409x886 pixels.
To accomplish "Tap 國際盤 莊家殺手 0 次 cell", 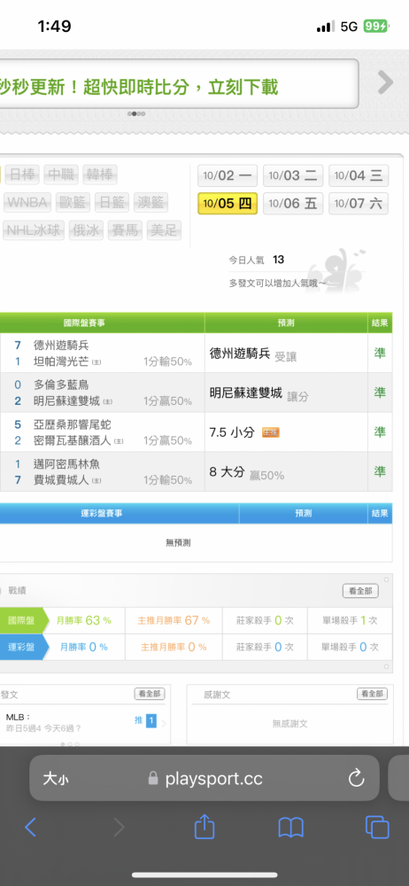I will pos(265,620).
